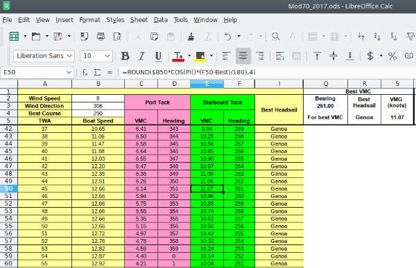Screen dimensions: 416x268
Task: Click Sort Ascending icon
Action: (377, 36)
